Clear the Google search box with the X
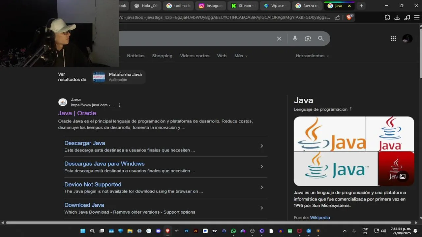 tap(279, 39)
